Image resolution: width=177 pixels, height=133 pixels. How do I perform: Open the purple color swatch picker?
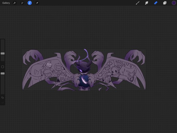point(174,3)
